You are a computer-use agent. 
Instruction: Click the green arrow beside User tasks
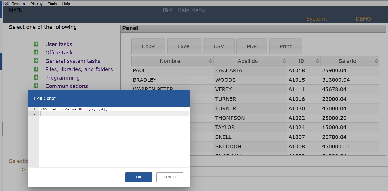36,44
